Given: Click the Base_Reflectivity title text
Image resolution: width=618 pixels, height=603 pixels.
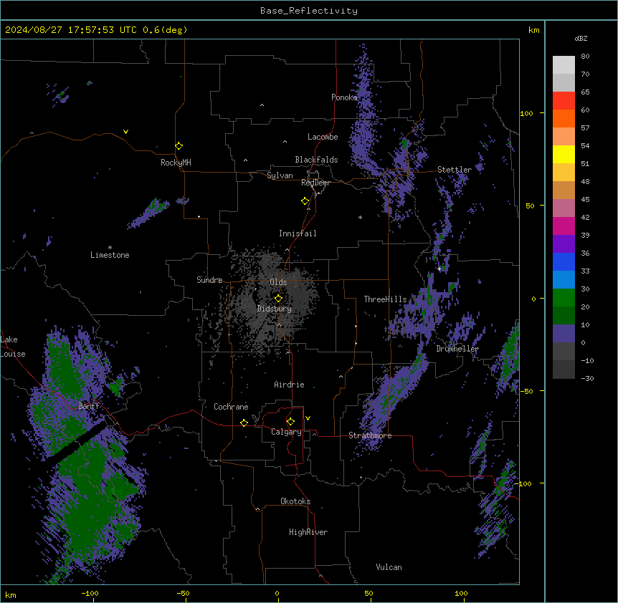Looking at the screenshot, I should 309,11.
